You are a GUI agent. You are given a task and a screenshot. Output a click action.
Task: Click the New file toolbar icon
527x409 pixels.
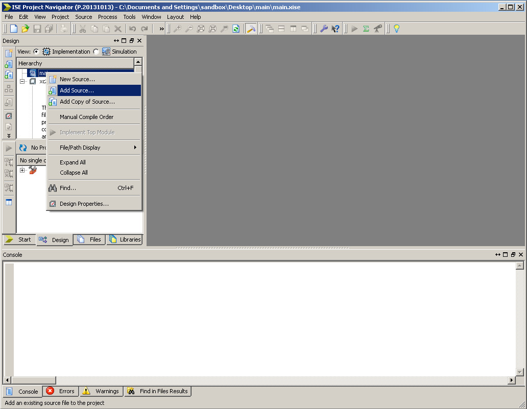tap(14, 29)
